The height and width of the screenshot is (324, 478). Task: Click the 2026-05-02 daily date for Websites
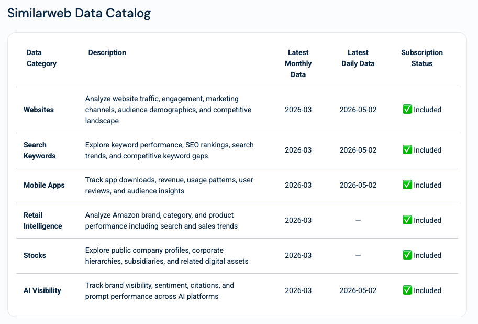point(358,110)
